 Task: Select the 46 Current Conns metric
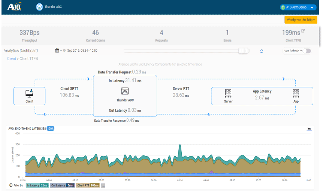click(96, 36)
